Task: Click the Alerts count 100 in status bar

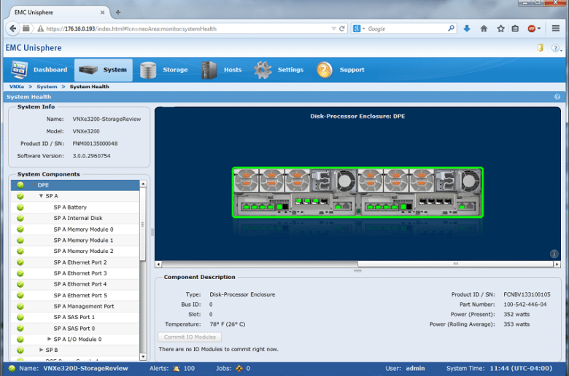Action: coord(189,369)
